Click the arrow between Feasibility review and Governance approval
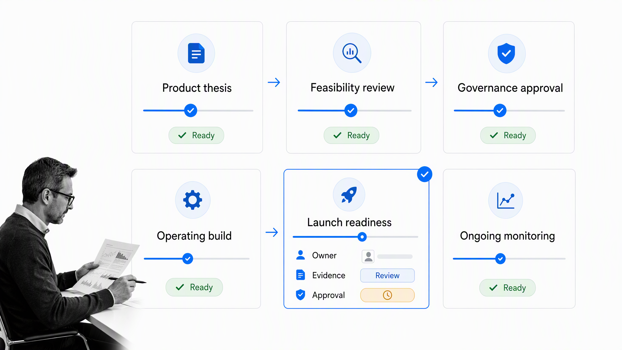The height and width of the screenshot is (350, 622). click(431, 82)
